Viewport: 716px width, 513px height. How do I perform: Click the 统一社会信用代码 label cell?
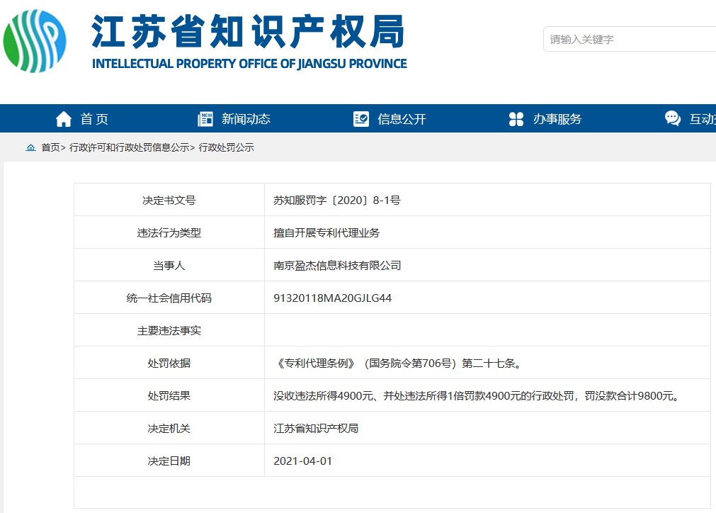[x=169, y=298]
